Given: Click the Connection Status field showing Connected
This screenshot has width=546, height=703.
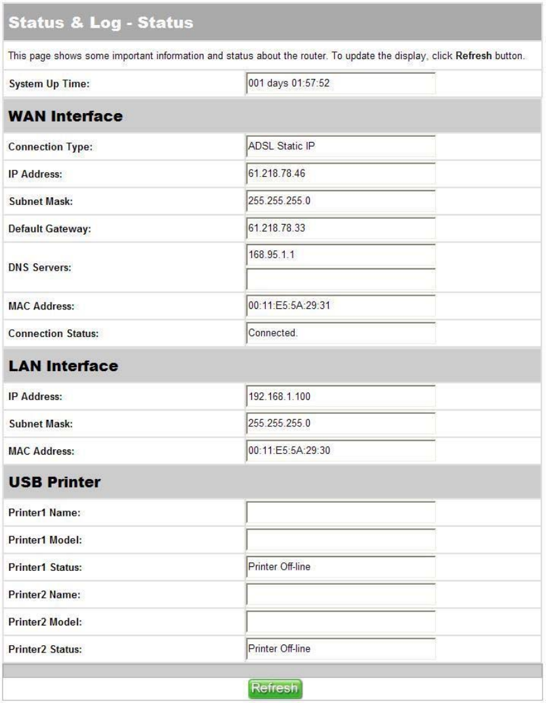Looking at the screenshot, I should pyautogui.click(x=340, y=333).
